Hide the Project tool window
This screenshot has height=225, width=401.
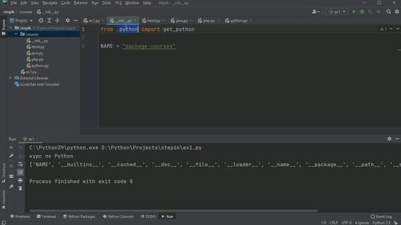[76, 21]
